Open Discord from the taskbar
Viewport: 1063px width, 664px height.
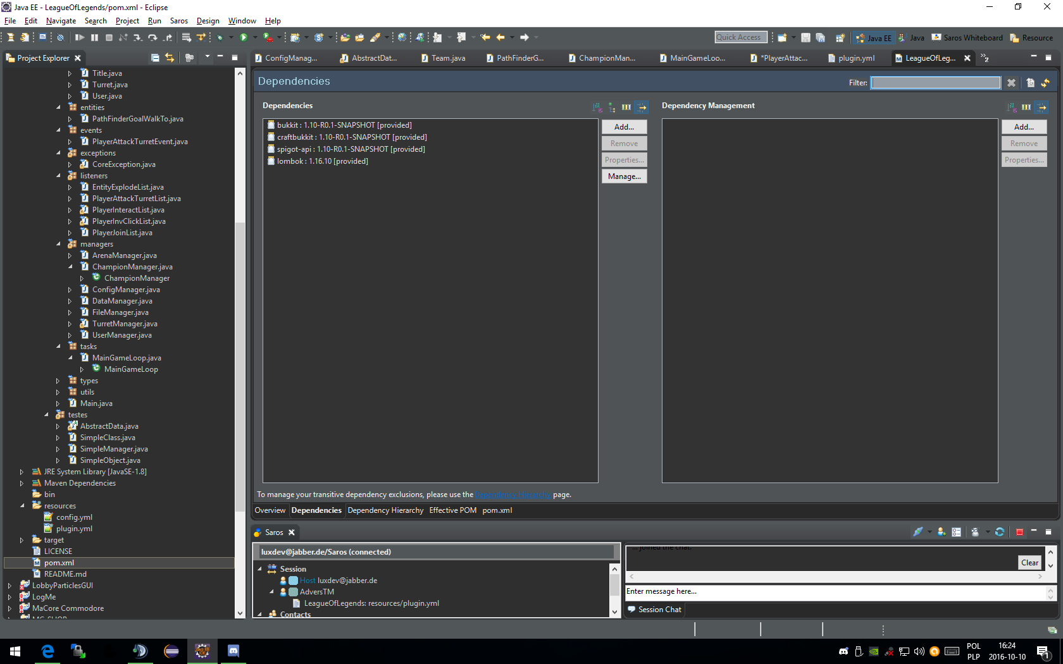tap(233, 651)
